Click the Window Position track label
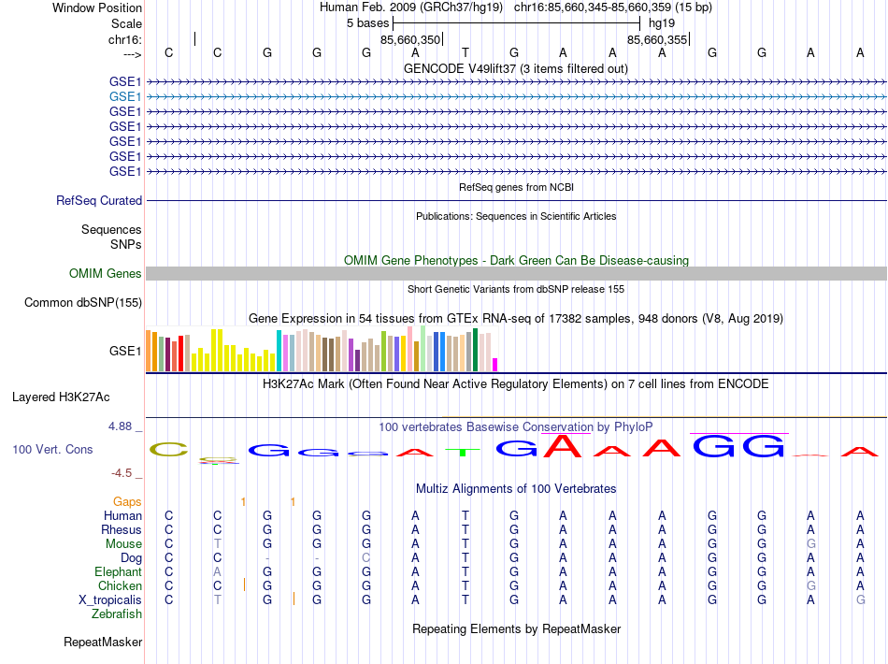Image resolution: width=888 pixels, height=664 pixels. point(97,7)
